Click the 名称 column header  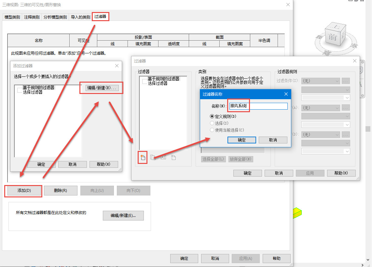(39, 41)
